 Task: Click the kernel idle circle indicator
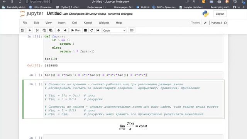click(x=225, y=23)
